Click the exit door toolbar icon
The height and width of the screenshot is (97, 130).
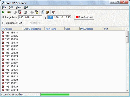pyautogui.click(x=53, y=12)
